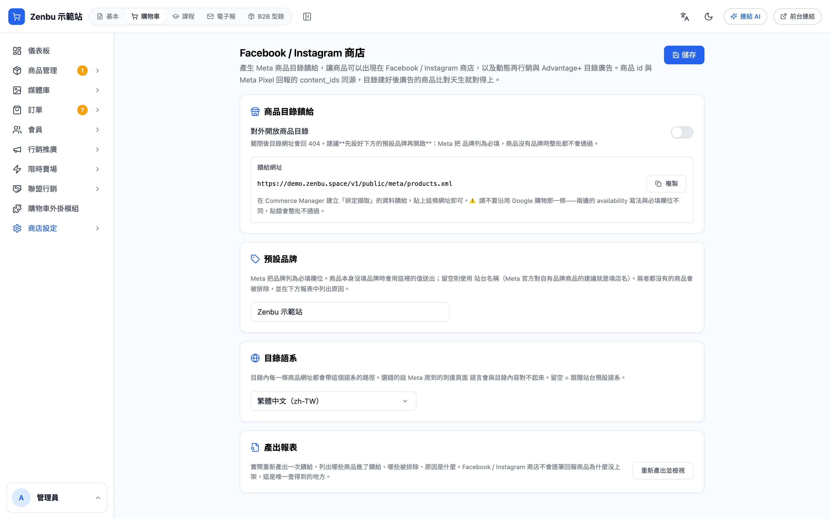Switch to the 課程 tab

(x=183, y=16)
